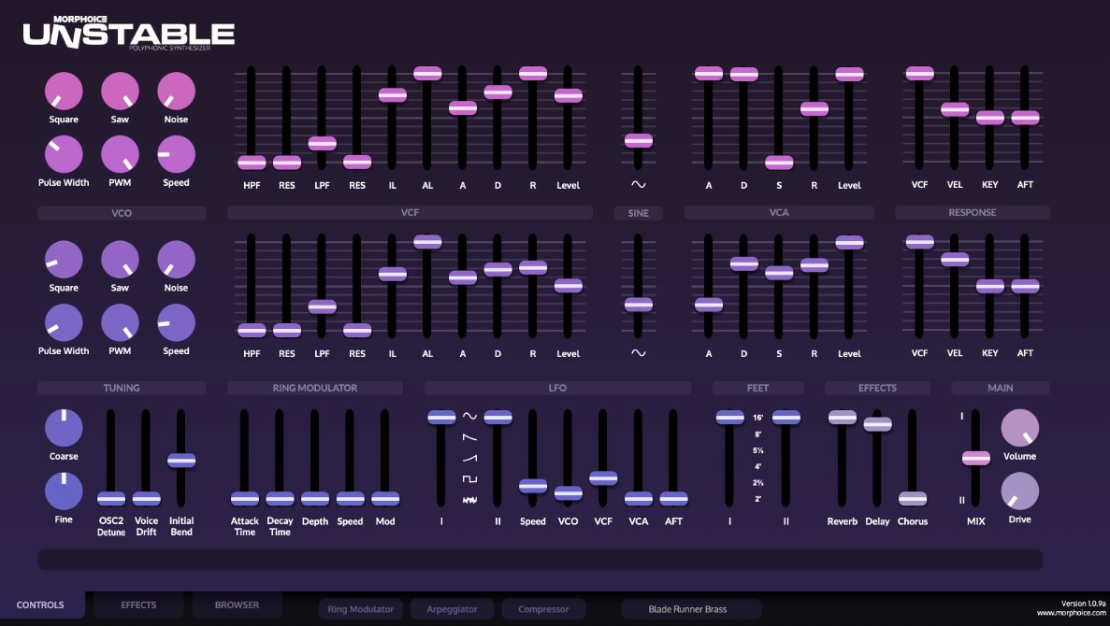Set the LFO VCO amount slider

(x=568, y=493)
